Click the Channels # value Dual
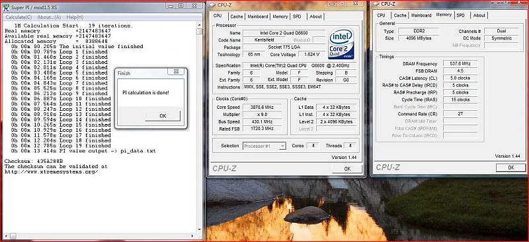 501,31
